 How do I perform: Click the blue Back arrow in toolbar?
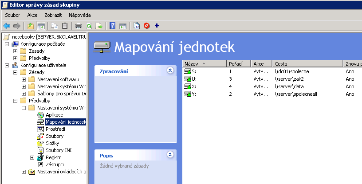(7, 26)
